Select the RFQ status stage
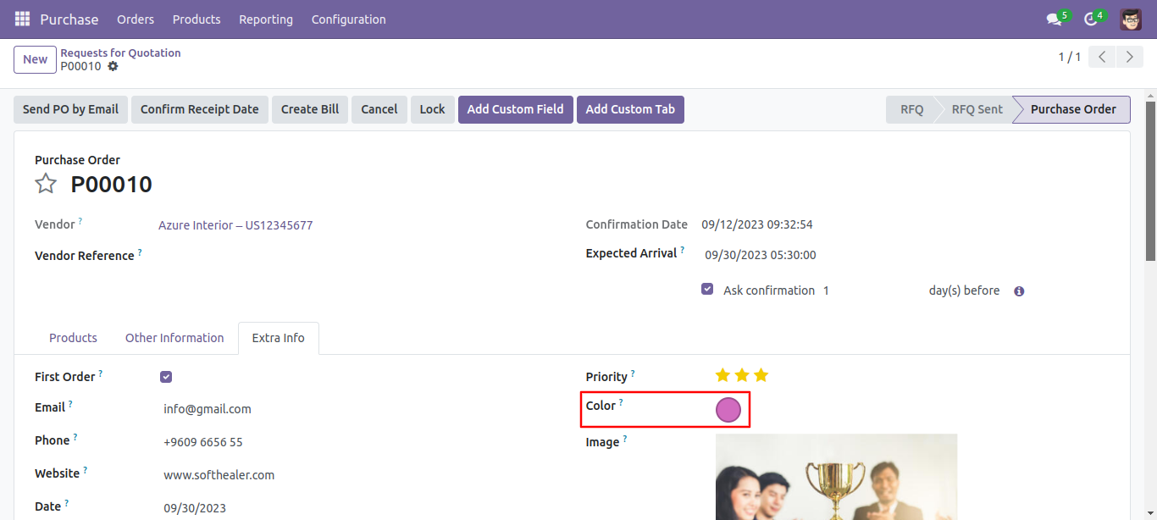The width and height of the screenshot is (1157, 520). (x=911, y=109)
